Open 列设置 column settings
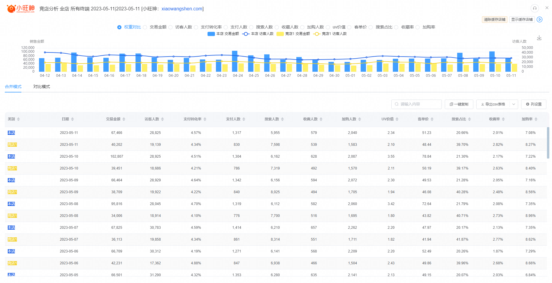Screen dimensions: 552x283 [x=534, y=104]
